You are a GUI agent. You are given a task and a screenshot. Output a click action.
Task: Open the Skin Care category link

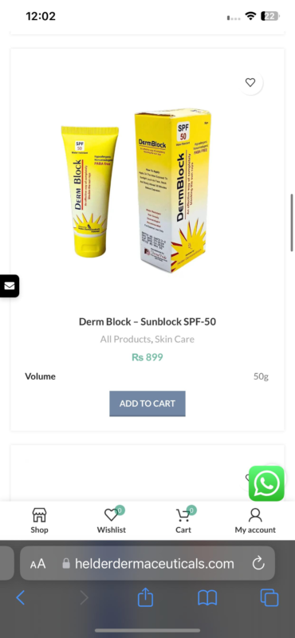pos(175,339)
